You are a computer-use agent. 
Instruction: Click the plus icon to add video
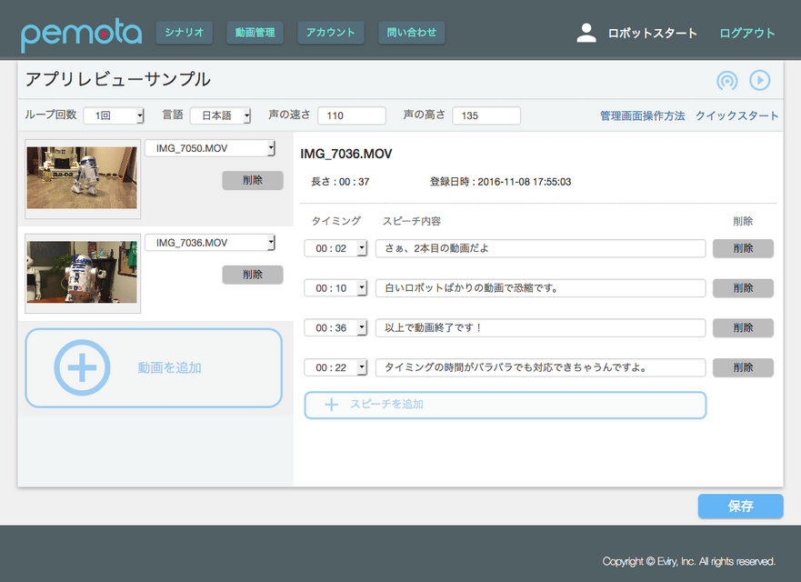coord(82,367)
